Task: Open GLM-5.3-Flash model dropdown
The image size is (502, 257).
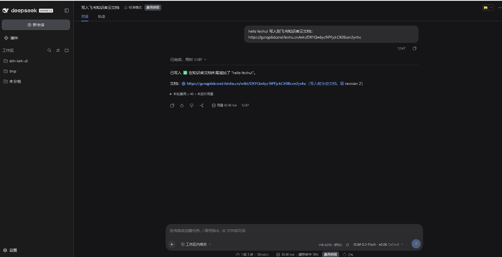Action: [378, 245]
